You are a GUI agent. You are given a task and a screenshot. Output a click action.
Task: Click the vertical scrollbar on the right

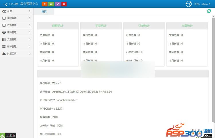tap(214, 70)
